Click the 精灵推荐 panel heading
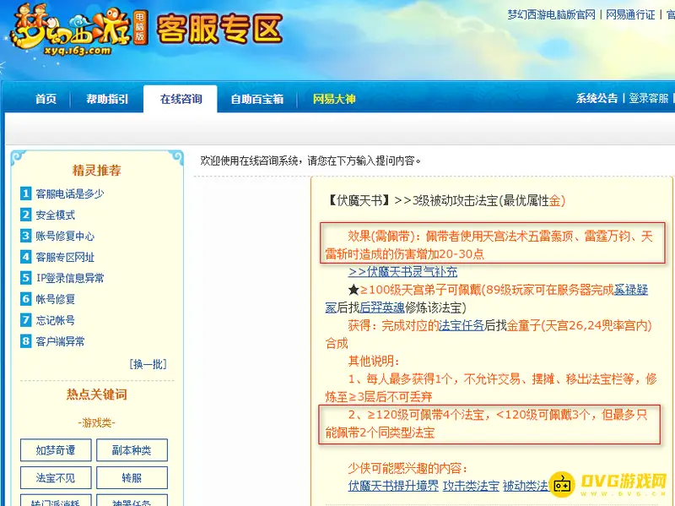675x506 pixels. click(97, 171)
